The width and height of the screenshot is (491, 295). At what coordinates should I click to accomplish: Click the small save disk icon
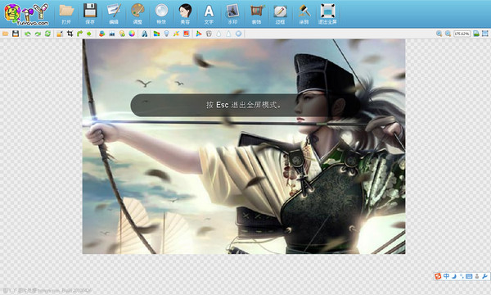pyautogui.click(x=16, y=34)
